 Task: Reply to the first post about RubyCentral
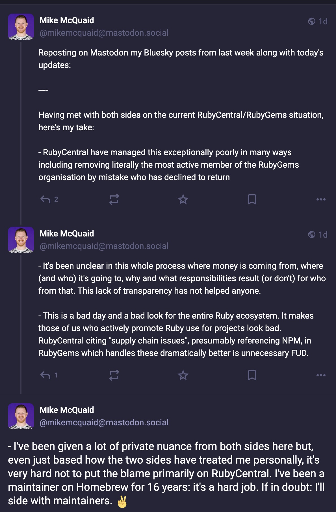[45, 200]
